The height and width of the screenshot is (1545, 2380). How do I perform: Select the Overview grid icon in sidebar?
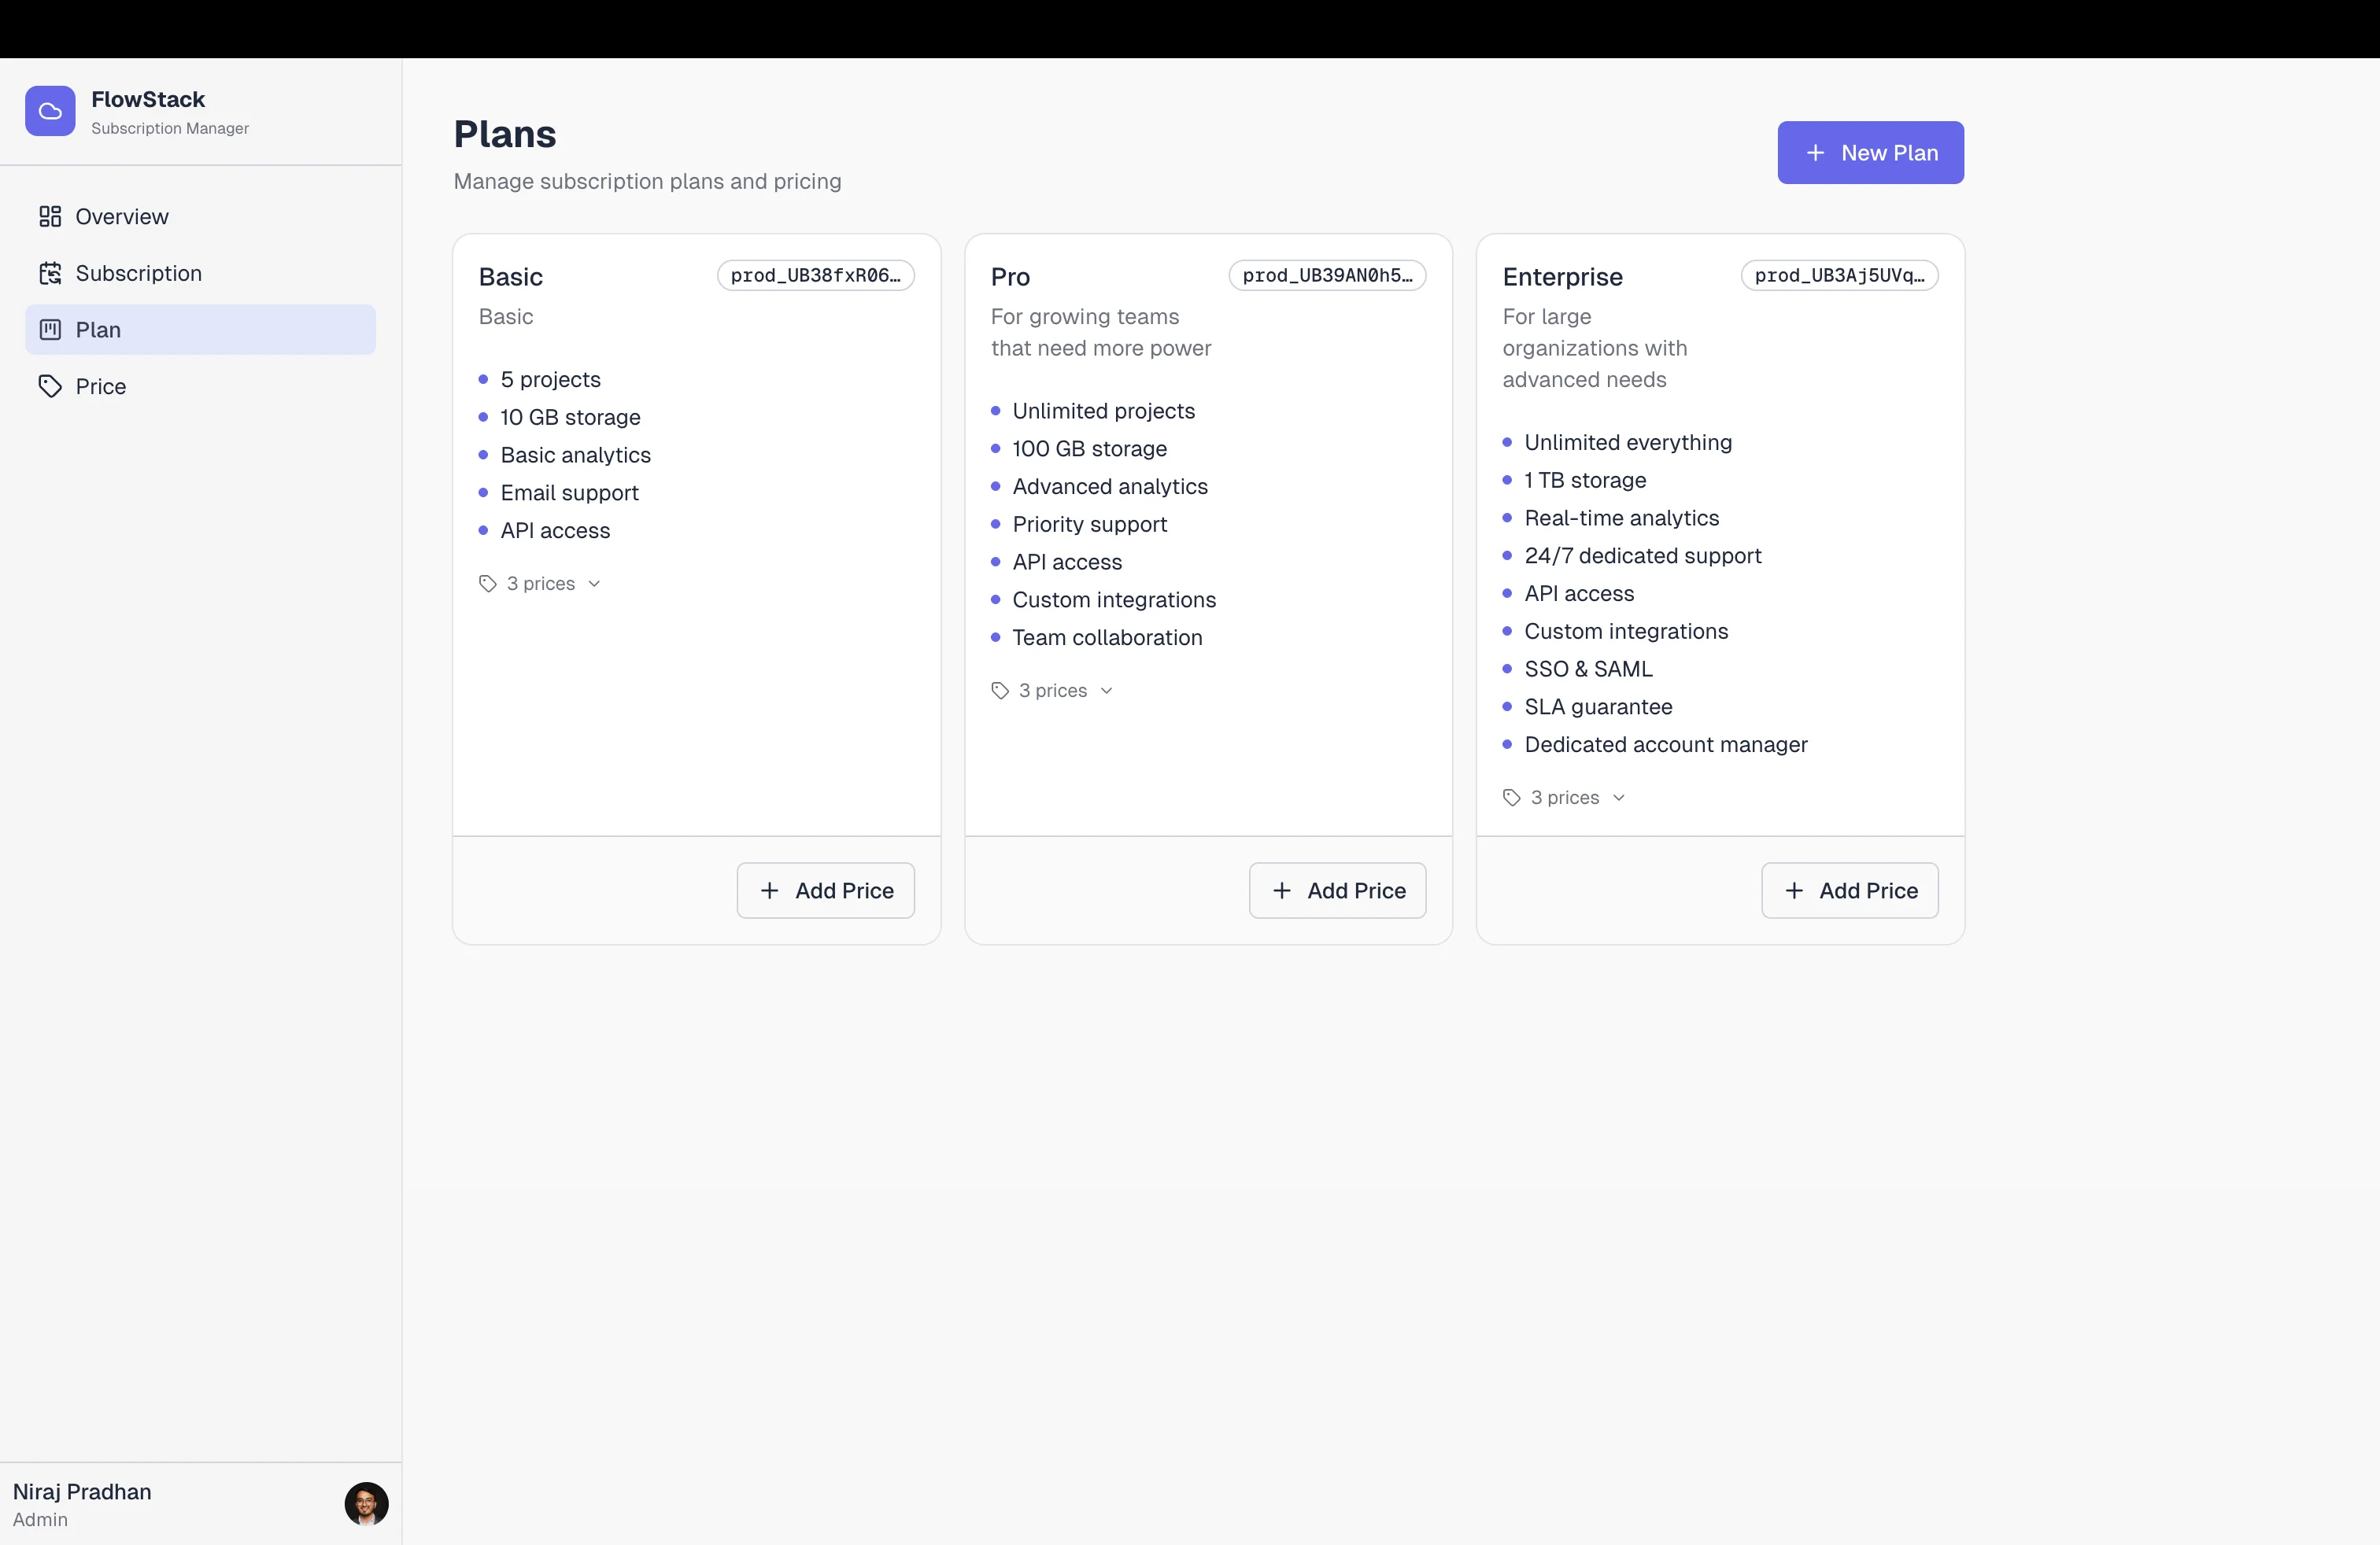51,216
